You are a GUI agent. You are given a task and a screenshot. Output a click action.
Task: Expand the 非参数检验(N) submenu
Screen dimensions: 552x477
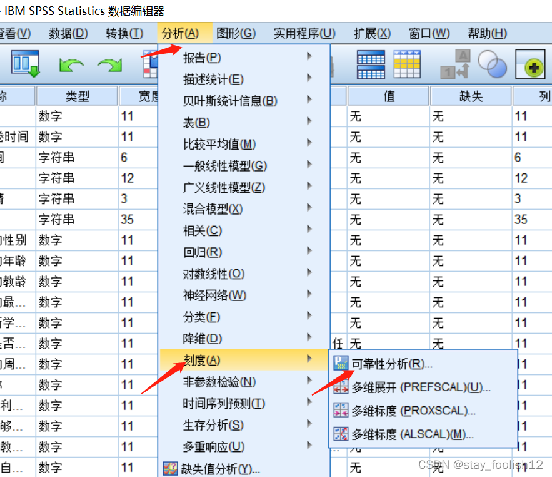click(x=244, y=381)
